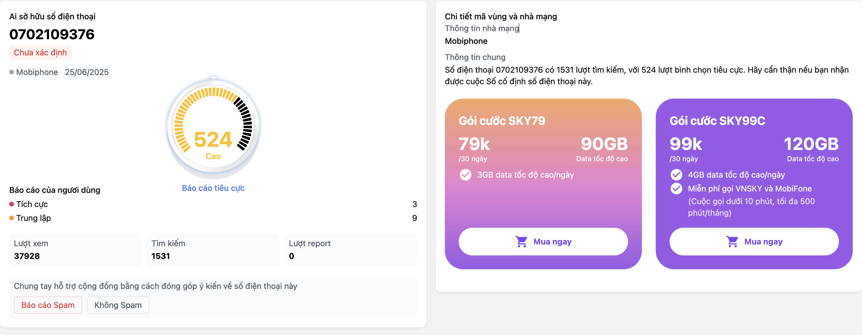The width and height of the screenshot is (862, 335).
Task: Click cart icon in SKY99C package button
Action: coord(732,241)
